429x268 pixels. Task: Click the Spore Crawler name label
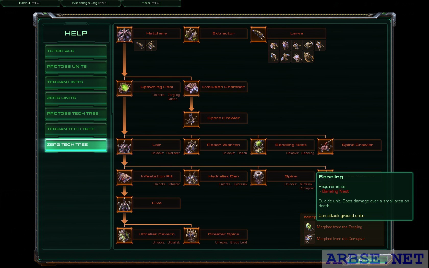tap(223, 118)
